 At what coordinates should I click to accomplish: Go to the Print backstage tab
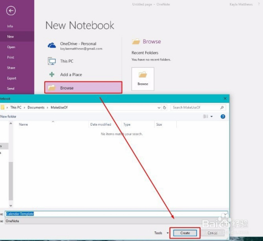(x=11, y=57)
